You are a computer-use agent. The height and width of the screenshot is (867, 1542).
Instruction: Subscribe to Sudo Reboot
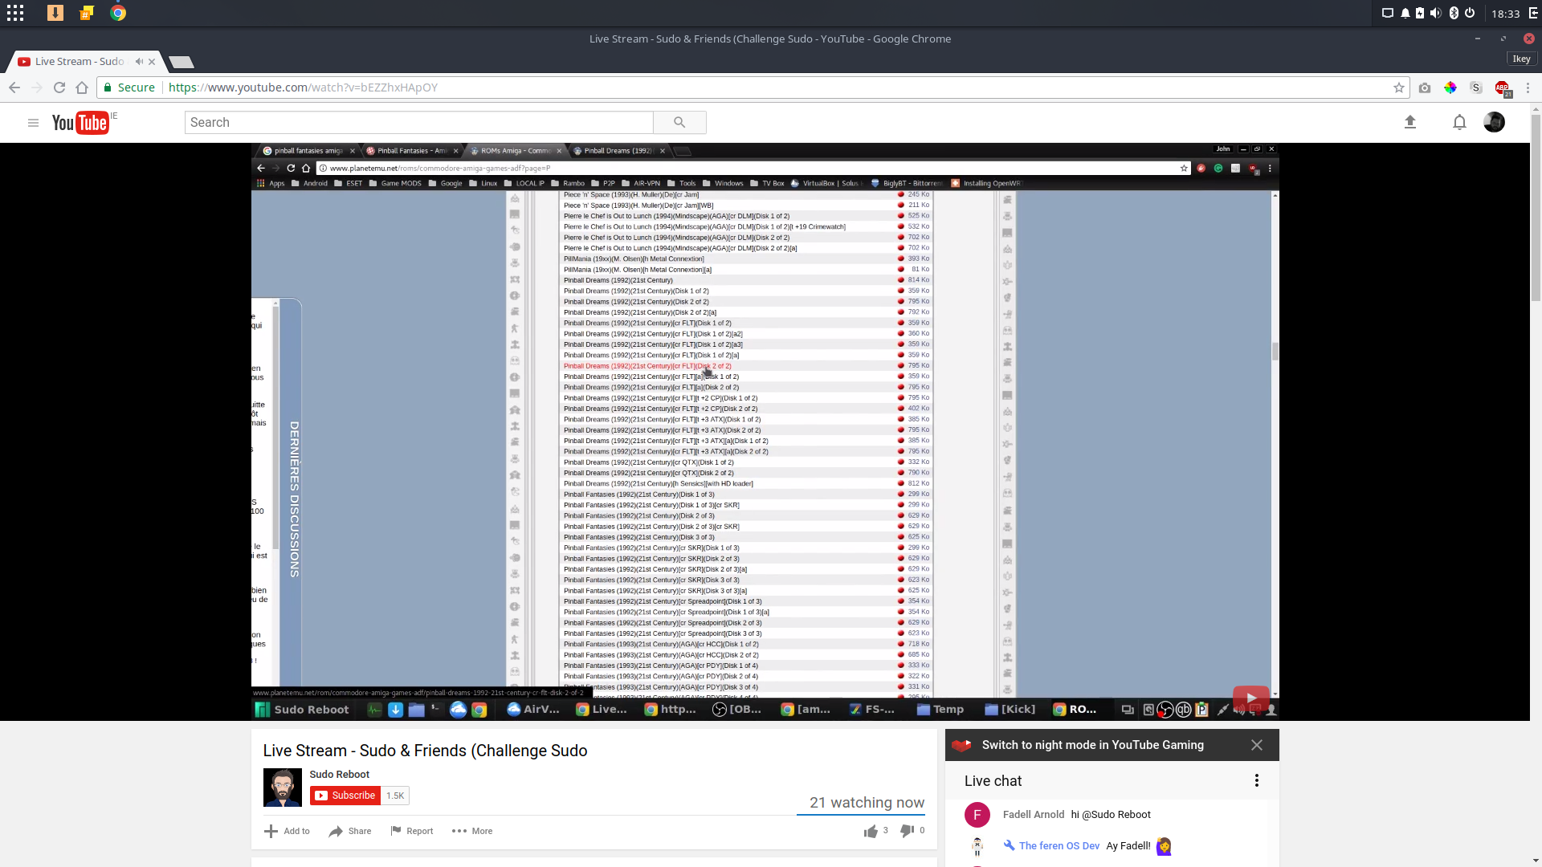345,796
